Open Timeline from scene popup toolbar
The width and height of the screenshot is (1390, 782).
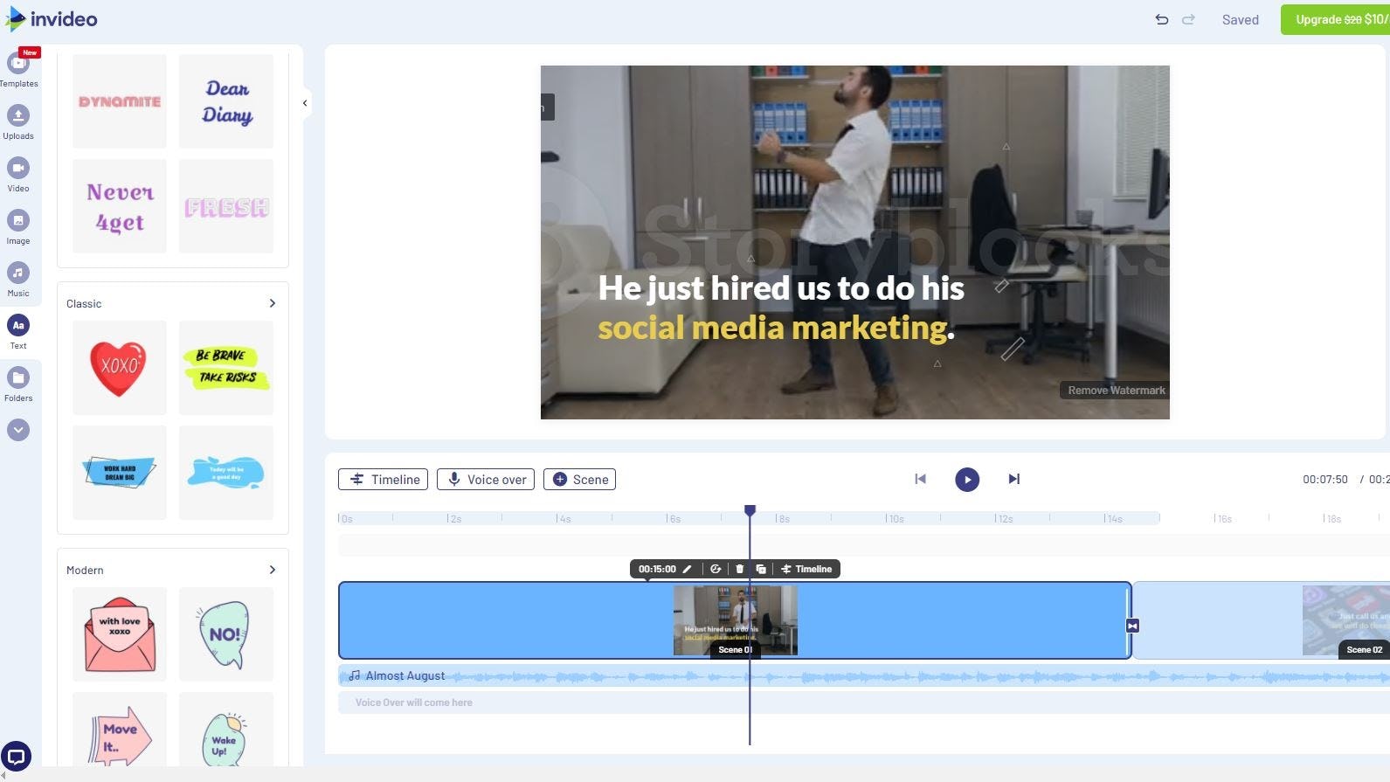point(806,569)
